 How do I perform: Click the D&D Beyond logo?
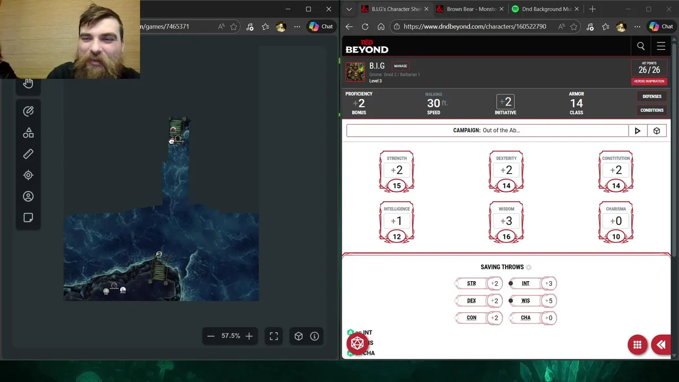367,47
